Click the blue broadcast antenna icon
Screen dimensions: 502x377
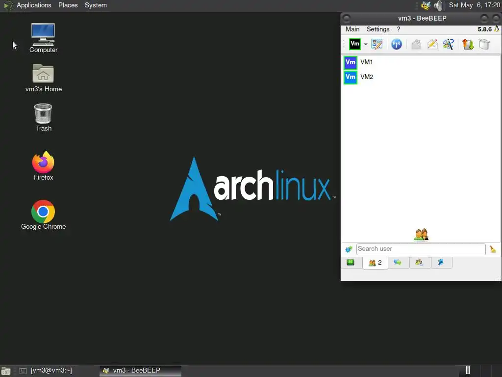pos(396,44)
